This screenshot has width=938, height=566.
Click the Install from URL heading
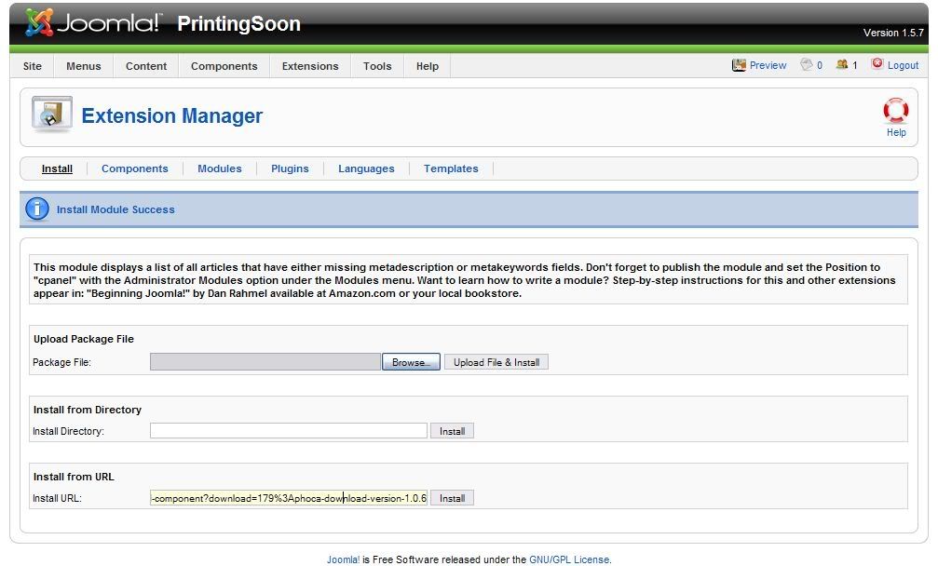click(74, 477)
